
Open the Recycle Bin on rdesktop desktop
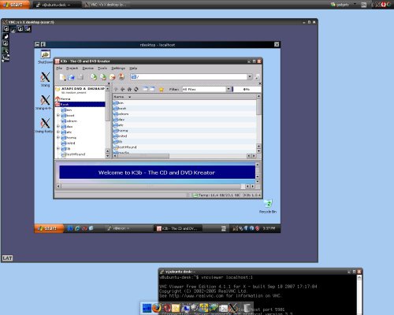(268, 206)
